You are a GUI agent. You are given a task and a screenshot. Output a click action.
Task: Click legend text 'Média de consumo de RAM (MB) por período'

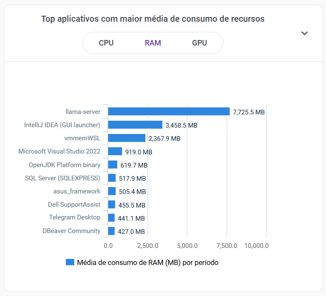[x=148, y=262]
